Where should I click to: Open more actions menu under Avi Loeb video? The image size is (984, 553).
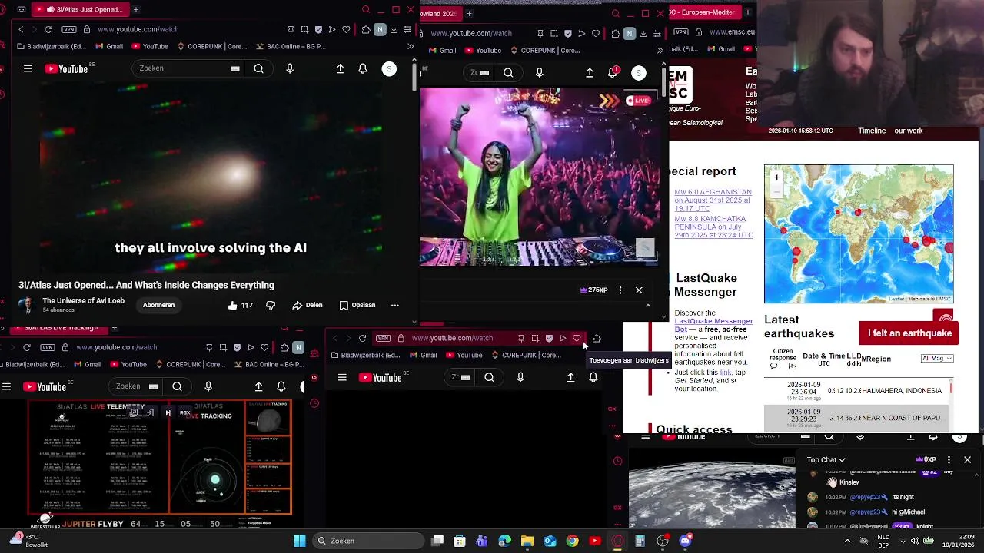pos(395,305)
